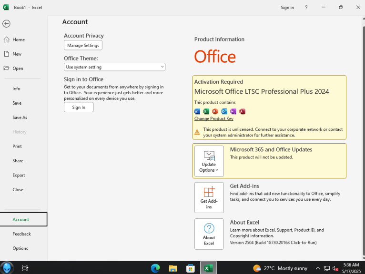Open the Info page
The width and height of the screenshot is (365, 274).
(x=16, y=88)
